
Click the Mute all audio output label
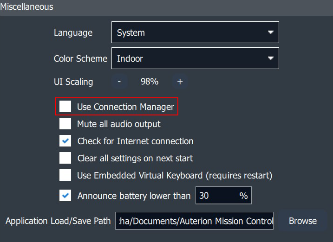tap(119, 124)
